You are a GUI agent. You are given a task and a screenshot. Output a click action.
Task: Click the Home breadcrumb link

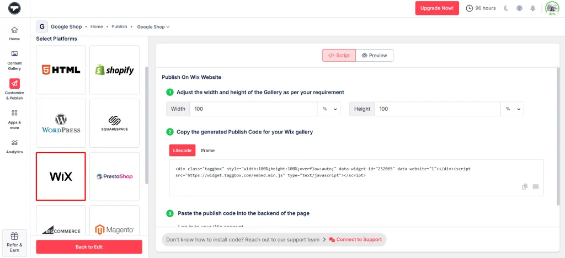tap(97, 26)
